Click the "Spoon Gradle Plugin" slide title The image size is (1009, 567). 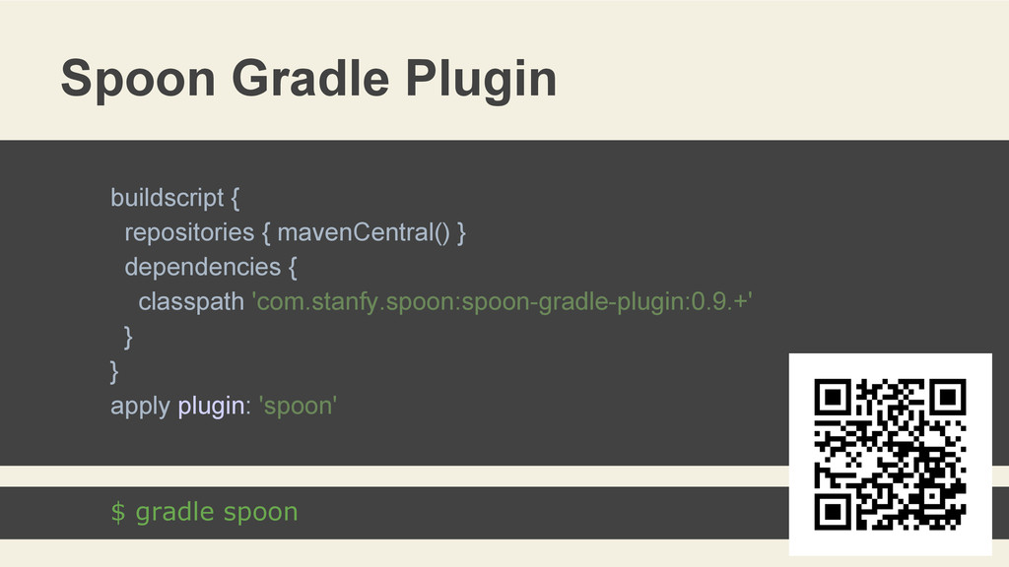pyautogui.click(x=307, y=79)
